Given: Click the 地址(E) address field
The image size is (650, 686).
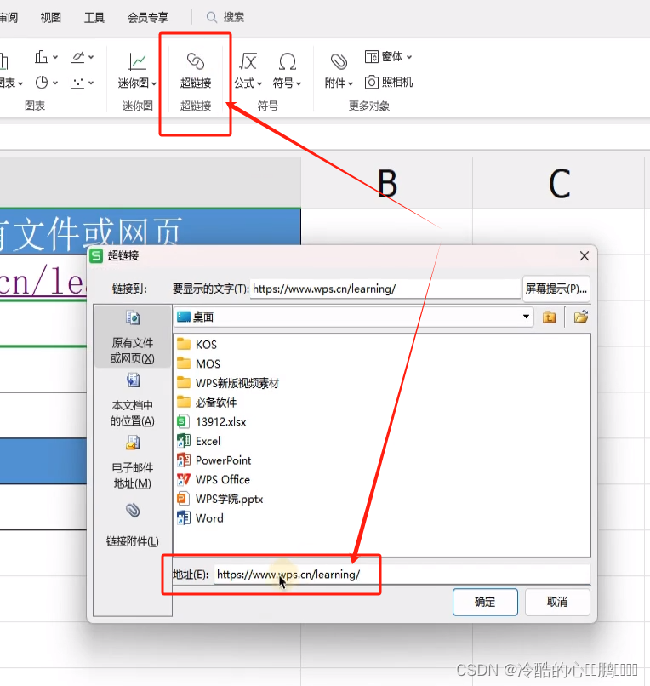Looking at the screenshot, I should (x=402, y=574).
